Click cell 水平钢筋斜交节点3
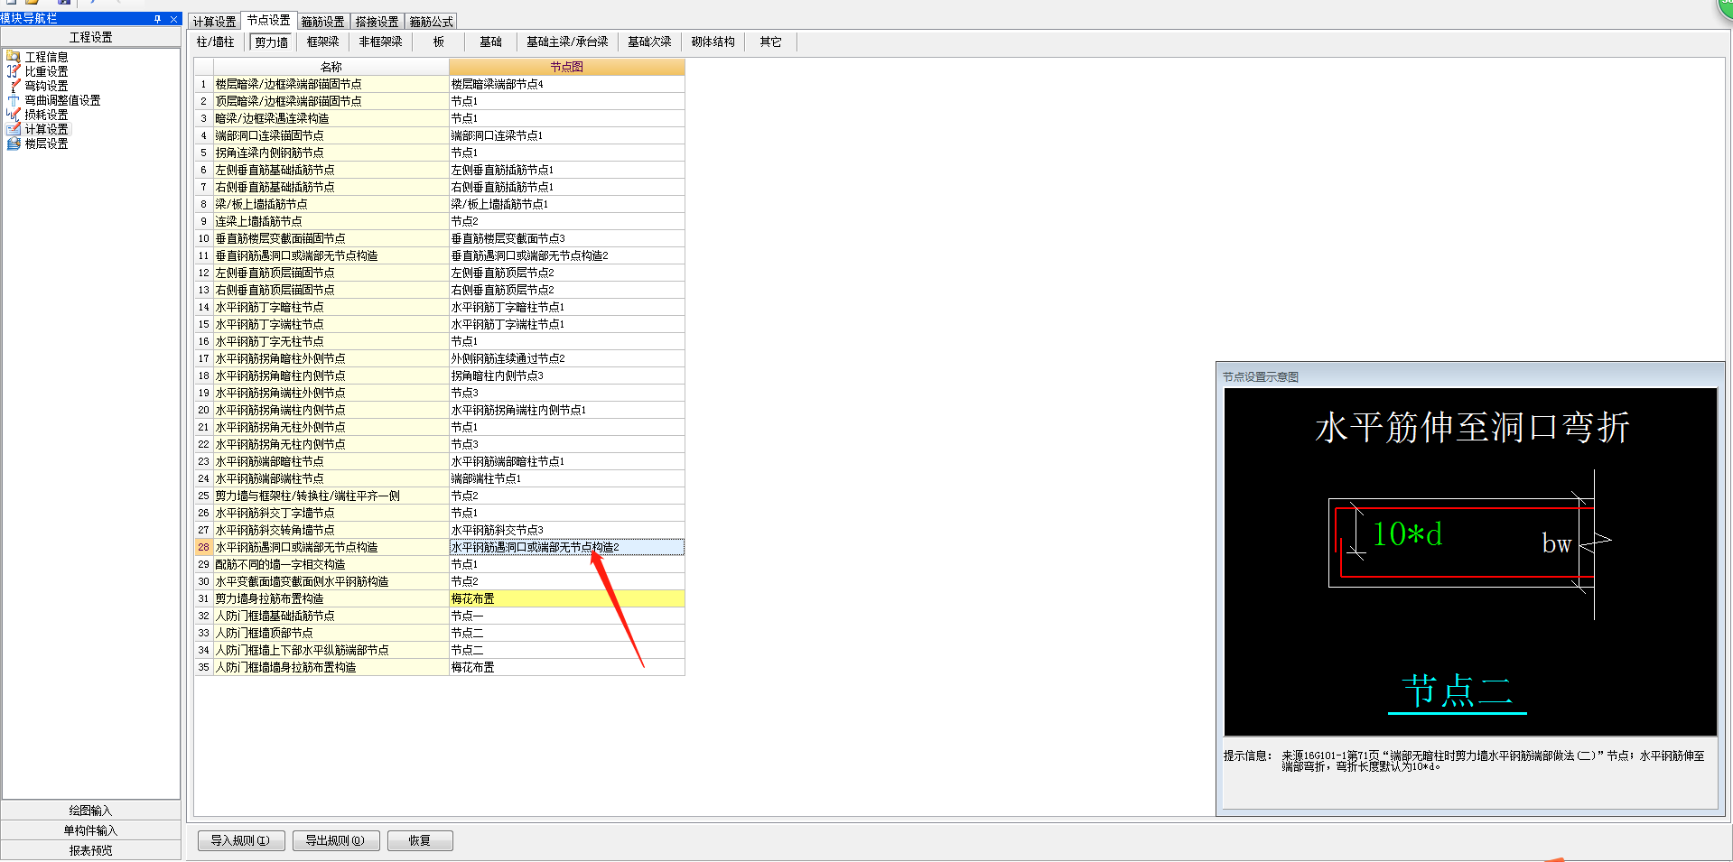 566,530
